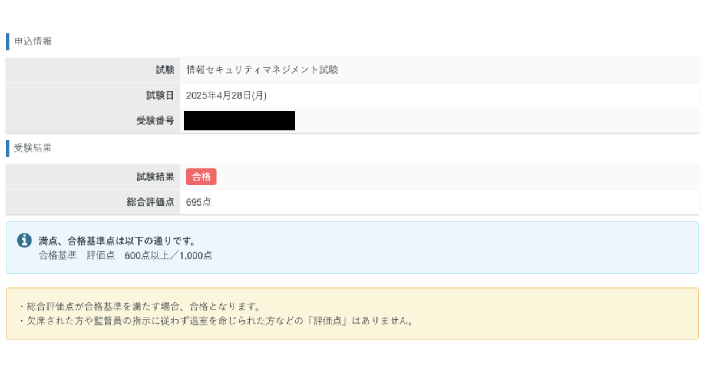Click the 合格基準 評価点 label text

(x=77, y=255)
